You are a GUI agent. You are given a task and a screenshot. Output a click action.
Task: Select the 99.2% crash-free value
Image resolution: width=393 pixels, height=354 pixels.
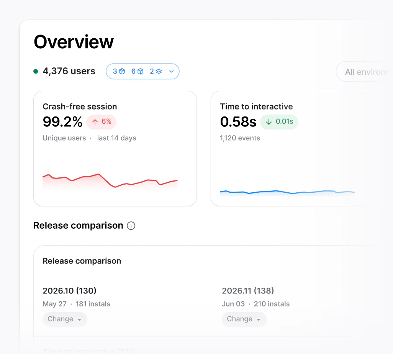(62, 122)
